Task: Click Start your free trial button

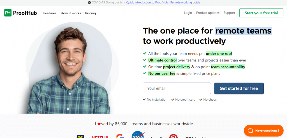Action: pos(261,13)
